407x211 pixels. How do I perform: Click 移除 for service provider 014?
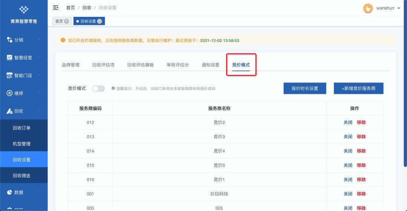click(x=361, y=151)
